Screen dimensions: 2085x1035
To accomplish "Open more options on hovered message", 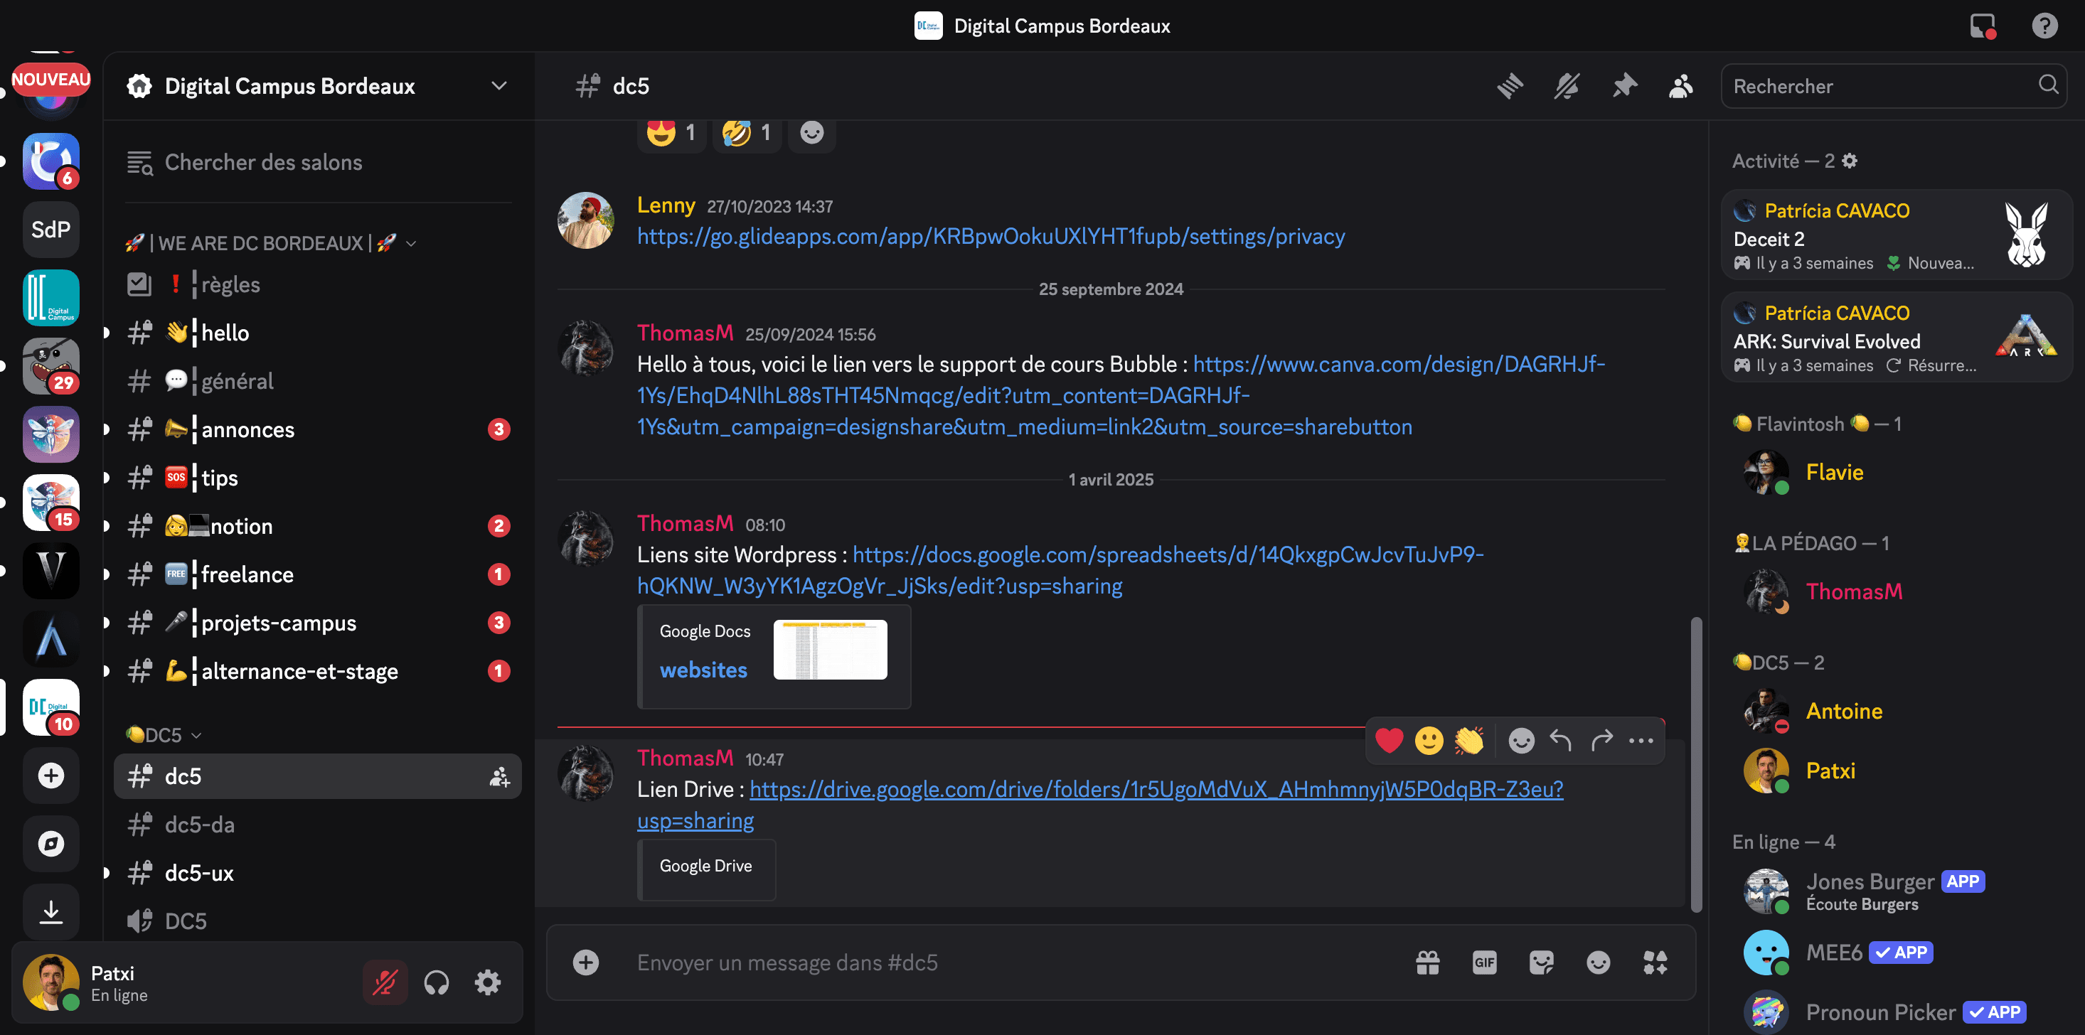I will pyautogui.click(x=1641, y=739).
